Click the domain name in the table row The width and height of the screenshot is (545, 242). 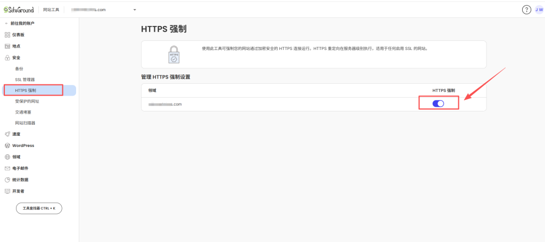point(165,104)
